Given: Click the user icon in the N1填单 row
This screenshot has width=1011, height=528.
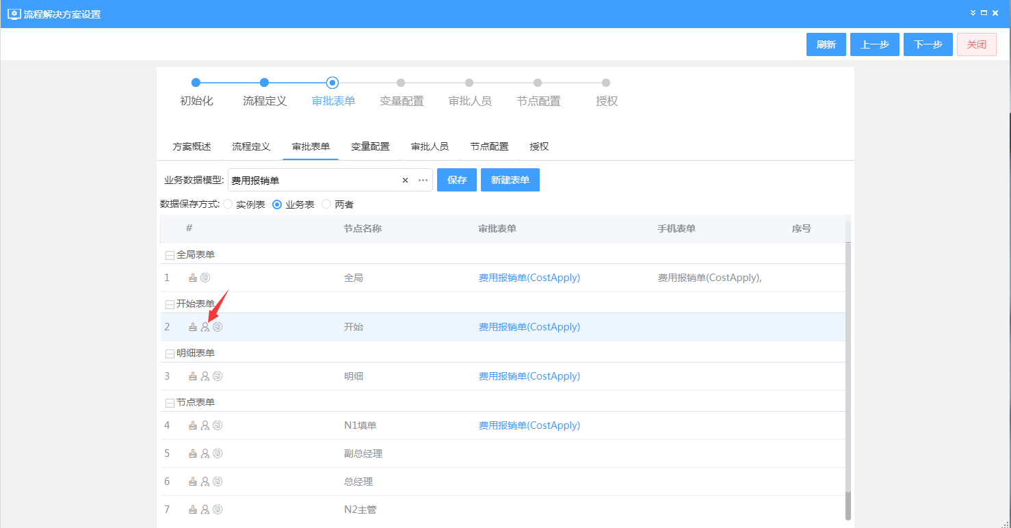Looking at the screenshot, I should 205,425.
